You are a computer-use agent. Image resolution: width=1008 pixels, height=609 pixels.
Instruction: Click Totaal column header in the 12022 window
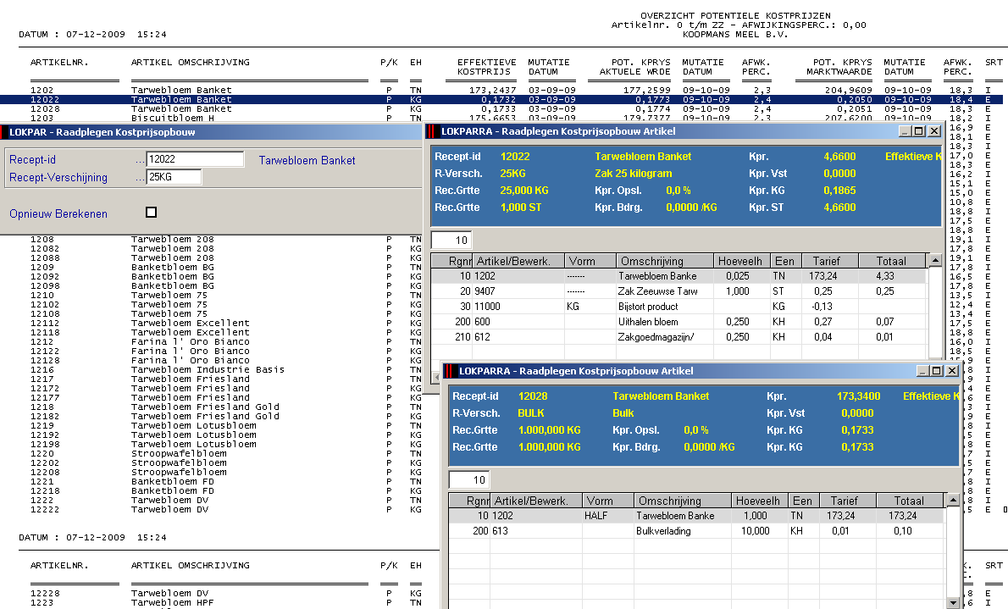pyautogui.click(x=892, y=261)
